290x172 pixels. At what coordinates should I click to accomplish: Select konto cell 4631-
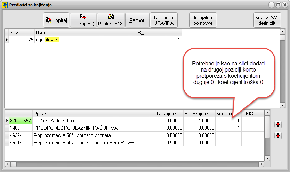(x=21, y=142)
